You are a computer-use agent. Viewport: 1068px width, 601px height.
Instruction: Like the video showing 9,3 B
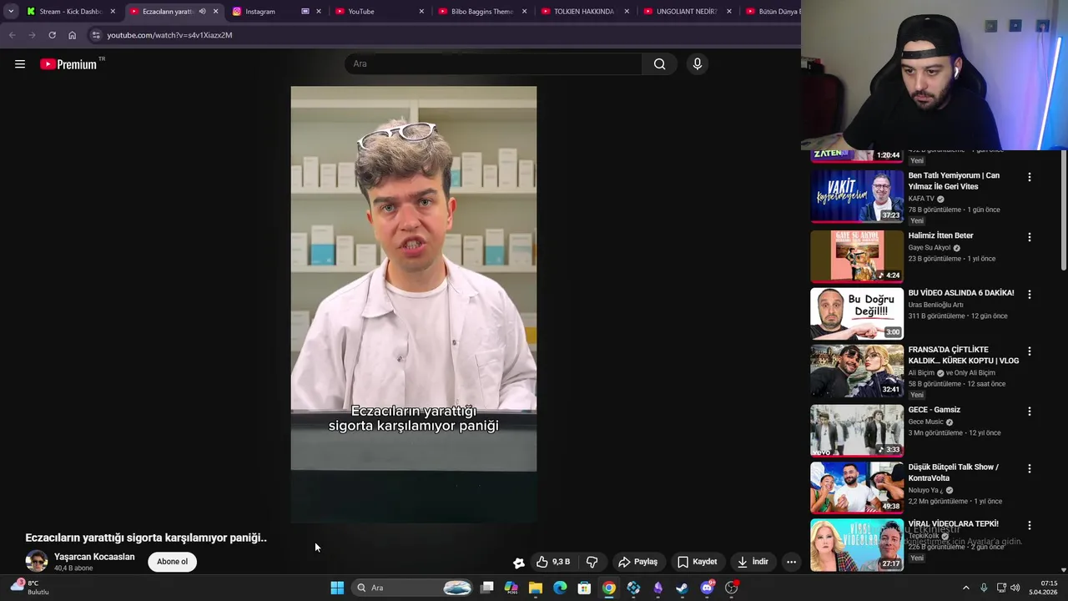[x=552, y=562]
